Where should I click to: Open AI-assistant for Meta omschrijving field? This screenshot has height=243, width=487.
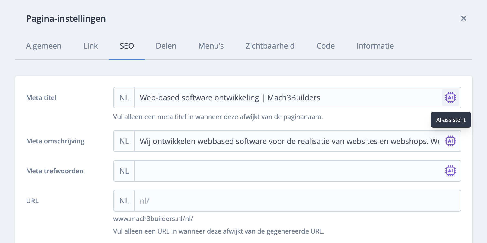click(450, 141)
